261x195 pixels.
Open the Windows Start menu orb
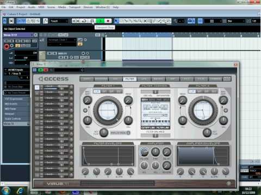point(6,191)
